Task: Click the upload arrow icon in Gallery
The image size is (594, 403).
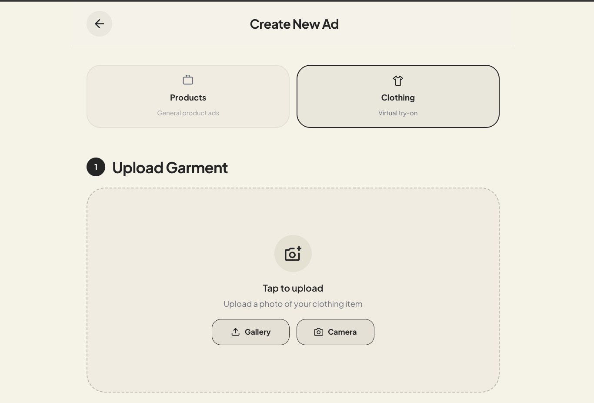Action: coord(236,332)
